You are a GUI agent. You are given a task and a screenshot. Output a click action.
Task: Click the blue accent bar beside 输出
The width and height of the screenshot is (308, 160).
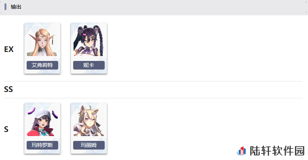pos(6,7)
